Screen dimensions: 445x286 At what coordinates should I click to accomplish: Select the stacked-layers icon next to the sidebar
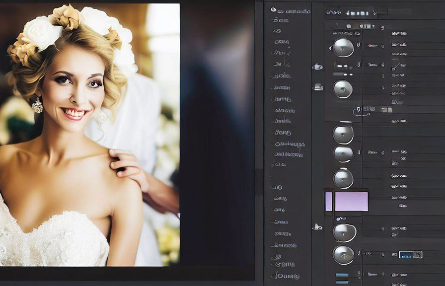pyautogui.click(x=319, y=87)
